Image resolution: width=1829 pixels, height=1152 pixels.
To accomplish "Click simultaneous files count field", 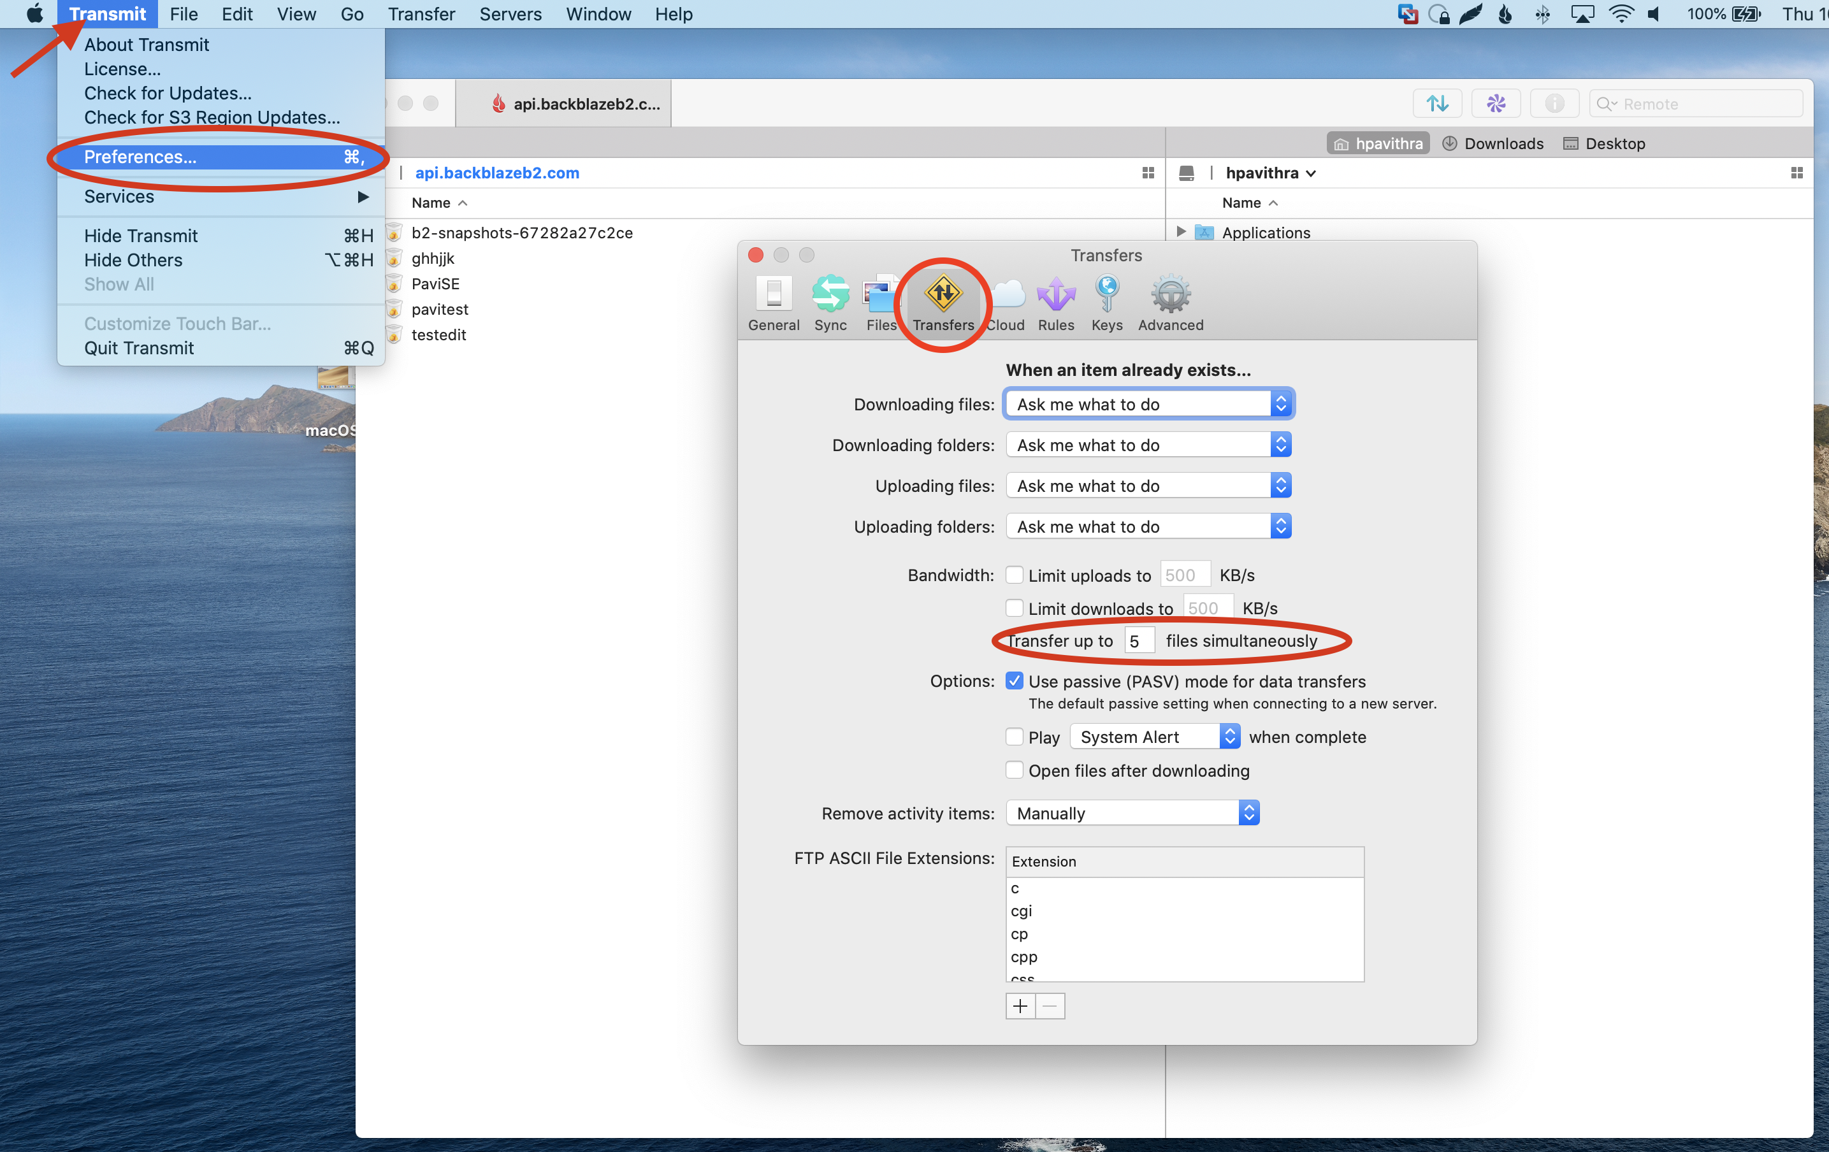I will point(1139,641).
